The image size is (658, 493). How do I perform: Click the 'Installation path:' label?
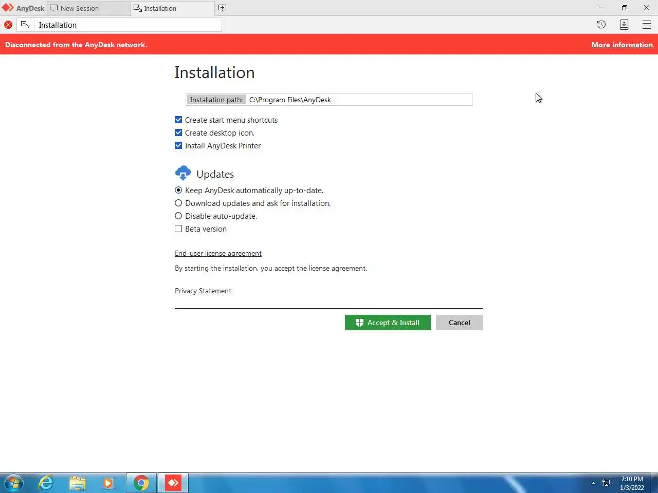coord(216,100)
